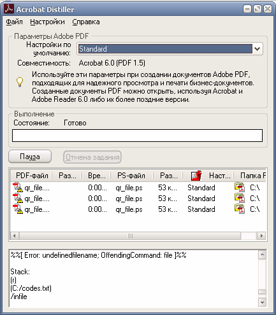Click folder icon in third job row
Viewport: 276px width, 315px height.
240,209
